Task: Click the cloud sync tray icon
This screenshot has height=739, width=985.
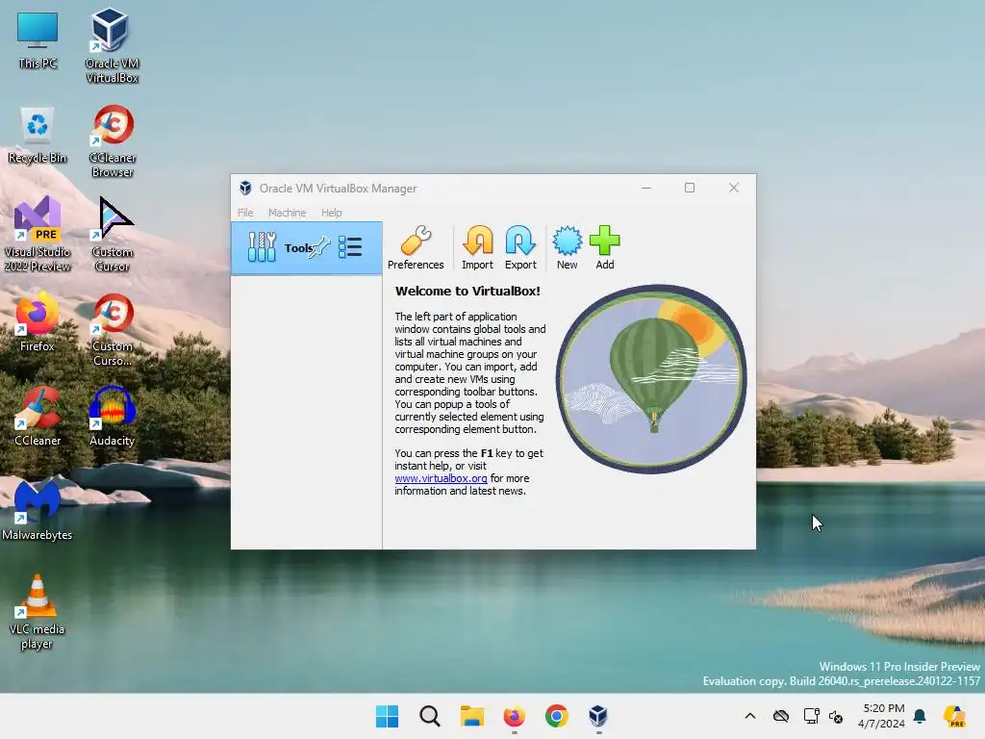Action: pyautogui.click(x=781, y=716)
